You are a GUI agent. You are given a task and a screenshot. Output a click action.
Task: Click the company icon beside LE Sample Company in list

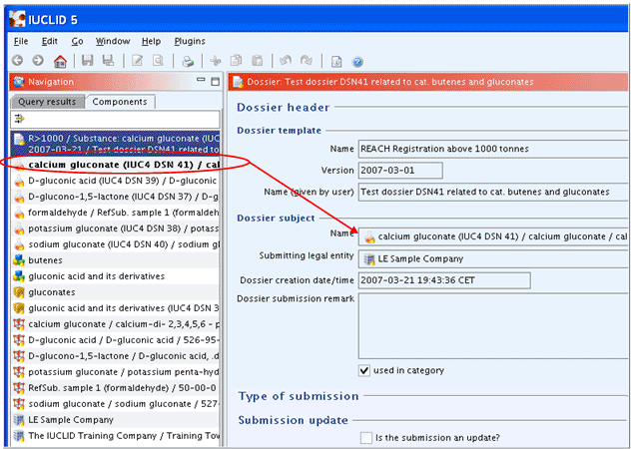click(x=19, y=420)
